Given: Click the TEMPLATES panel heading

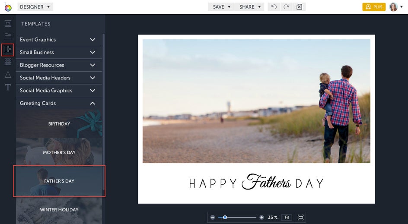Looking at the screenshot, I should pos(36,24).
